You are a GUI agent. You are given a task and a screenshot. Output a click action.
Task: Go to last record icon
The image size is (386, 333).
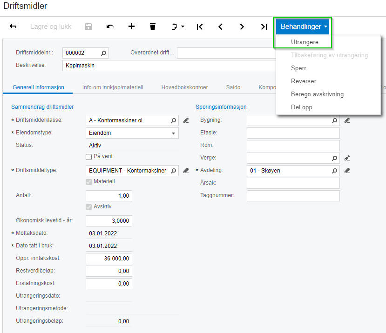tap(264, 27)
